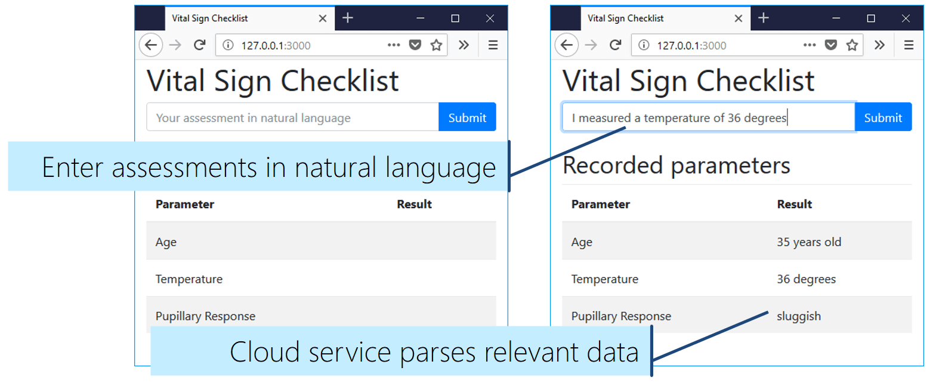Click the empty natural language assessment input field
Viewport: 936px width, 383px height.
pyautogui.click(x=292, y=117)
